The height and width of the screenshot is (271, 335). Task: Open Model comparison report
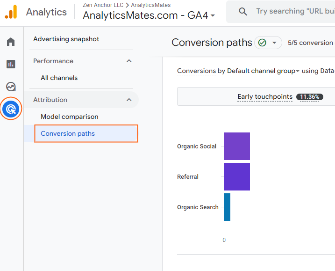click(70, 117)
